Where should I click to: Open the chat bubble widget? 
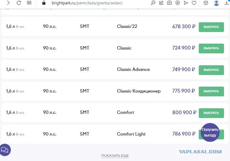coord(5,150)
